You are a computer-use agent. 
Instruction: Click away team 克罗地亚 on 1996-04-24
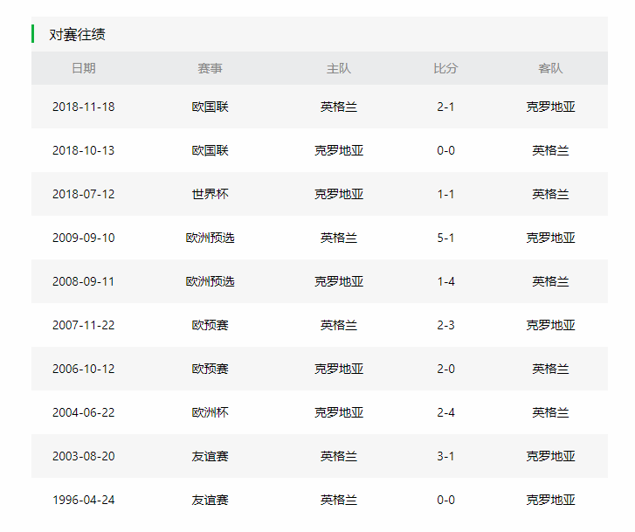tap(550, 500)
